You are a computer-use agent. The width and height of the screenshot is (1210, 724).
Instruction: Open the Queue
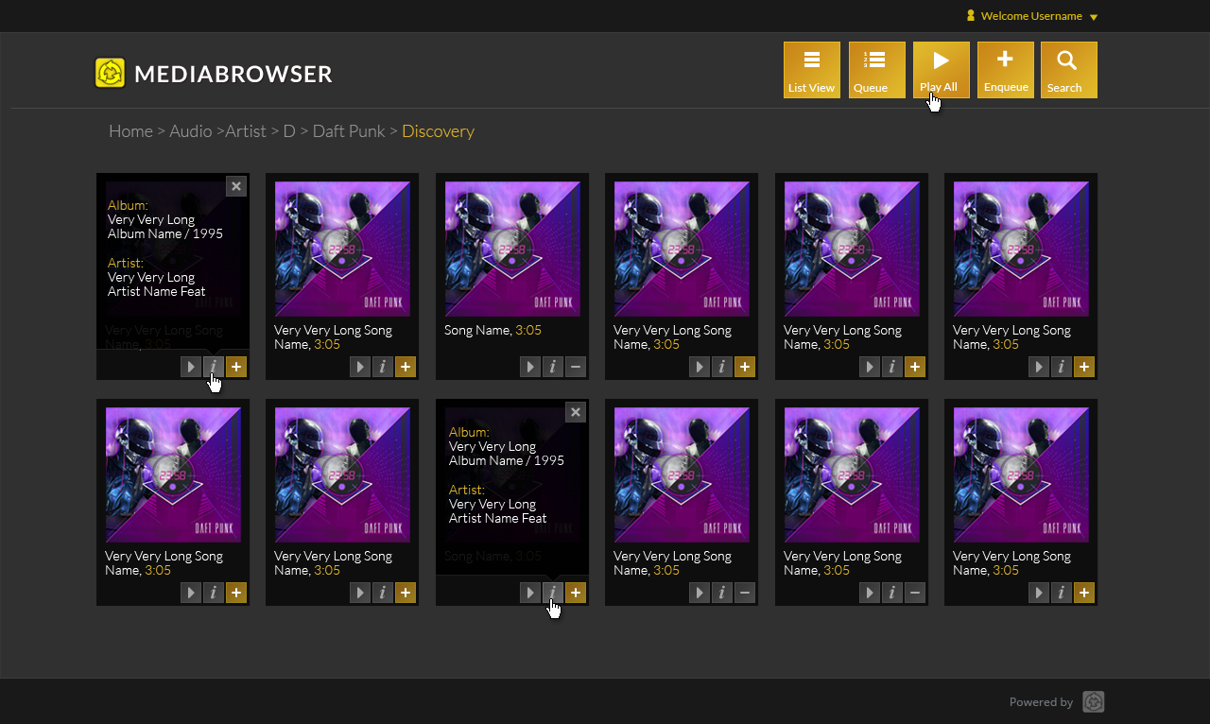(x=877, y=70)
